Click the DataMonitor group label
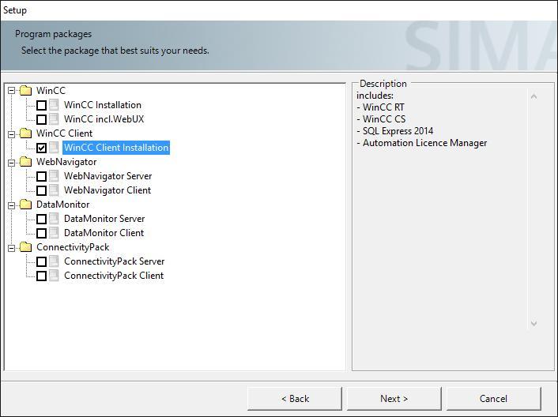This screenshot has width=558, height=417. pyautogui.click(x=63, y=205)
